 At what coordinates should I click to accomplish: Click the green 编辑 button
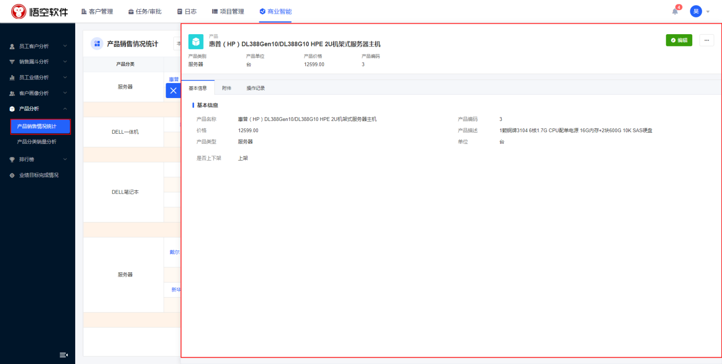point(679,40)
